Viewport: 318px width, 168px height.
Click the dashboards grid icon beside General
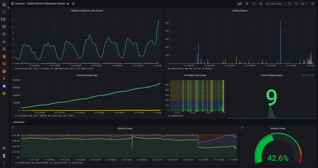13,4
